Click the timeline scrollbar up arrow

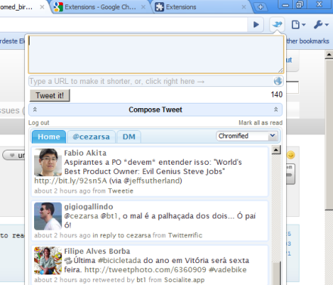pyautogui.click(x=276, y=150)
